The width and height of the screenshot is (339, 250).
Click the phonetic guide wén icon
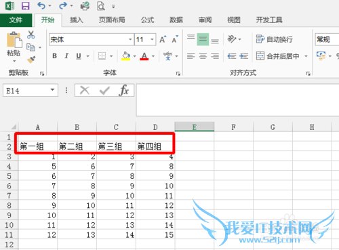[x=167, y=56]
